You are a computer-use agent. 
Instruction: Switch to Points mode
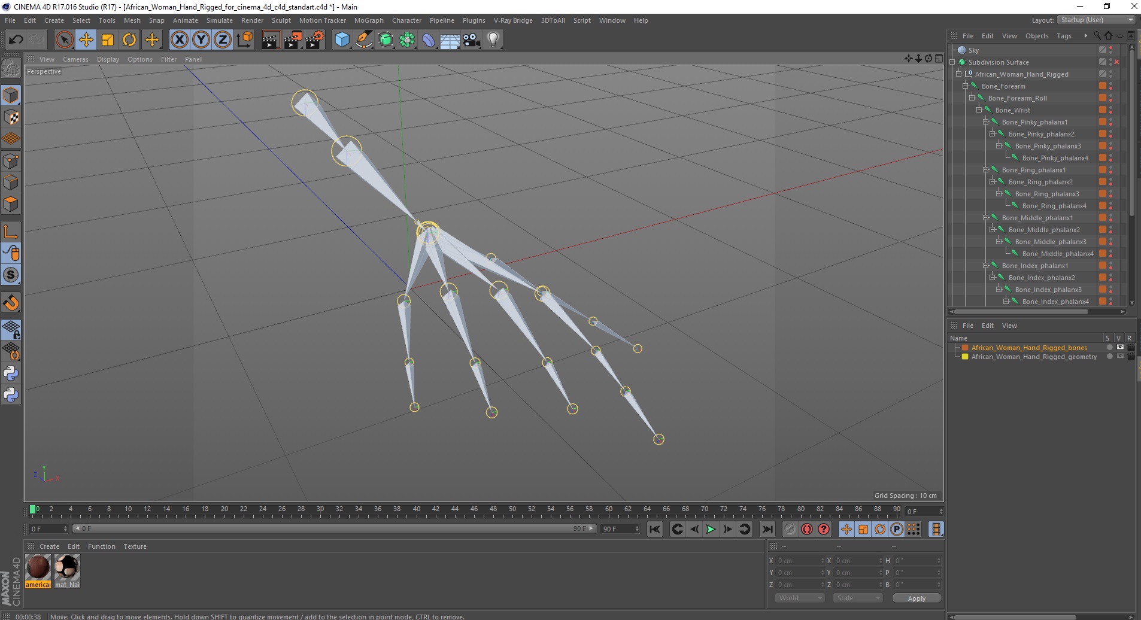click(11, 161)
